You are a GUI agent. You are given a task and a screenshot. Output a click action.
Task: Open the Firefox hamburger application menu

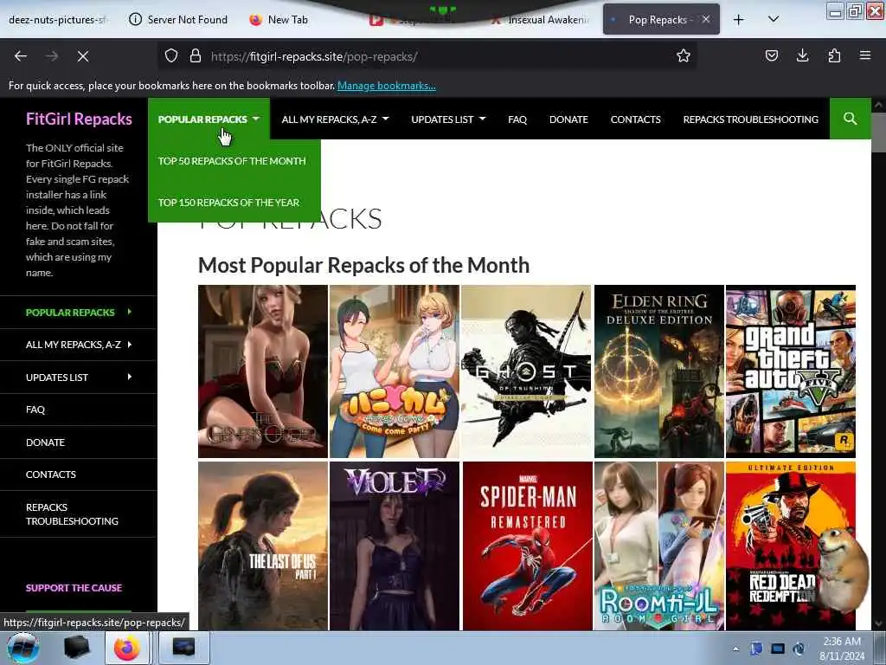click(865, 56)
